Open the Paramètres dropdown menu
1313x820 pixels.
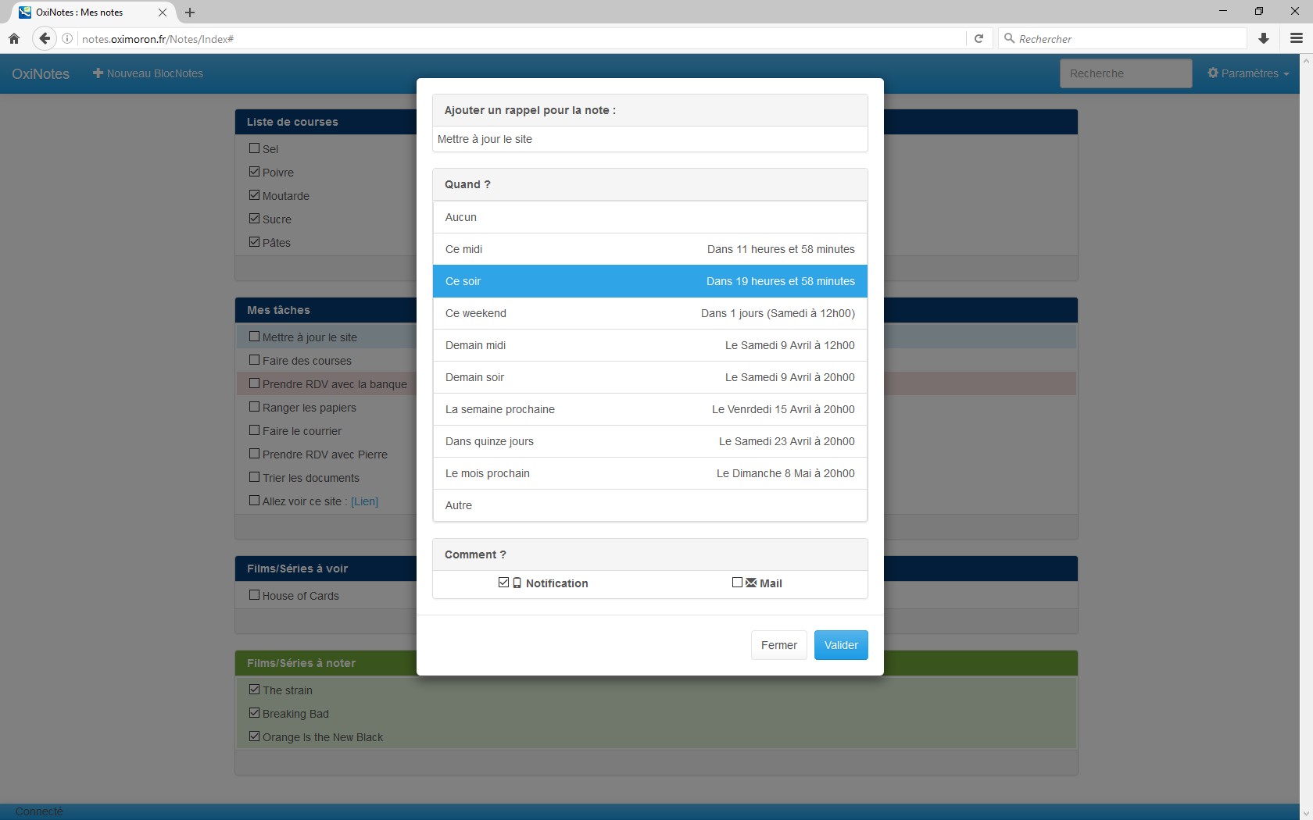pyautogui.click(x=1248, y=73)
